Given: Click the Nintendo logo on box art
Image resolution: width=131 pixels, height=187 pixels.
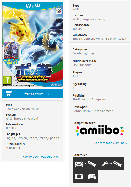Looking at the screenshot, I should click(x=56, y=85).
